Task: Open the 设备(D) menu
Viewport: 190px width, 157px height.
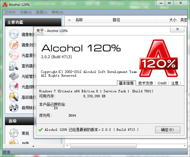Action: [x=26, y=12]
